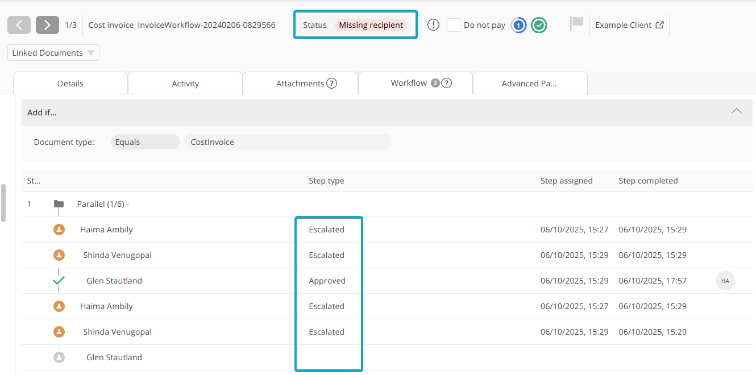Click the Workflow tab help question mark
Screen dimensions: 756x375
coord(447,83)
